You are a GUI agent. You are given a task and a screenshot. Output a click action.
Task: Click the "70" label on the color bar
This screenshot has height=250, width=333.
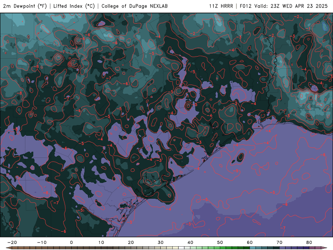point(279,242)
